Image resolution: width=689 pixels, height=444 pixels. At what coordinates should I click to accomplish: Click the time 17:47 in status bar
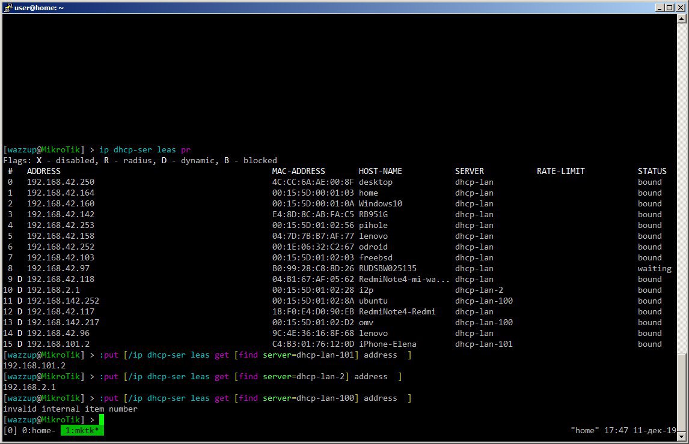(616, 430)
